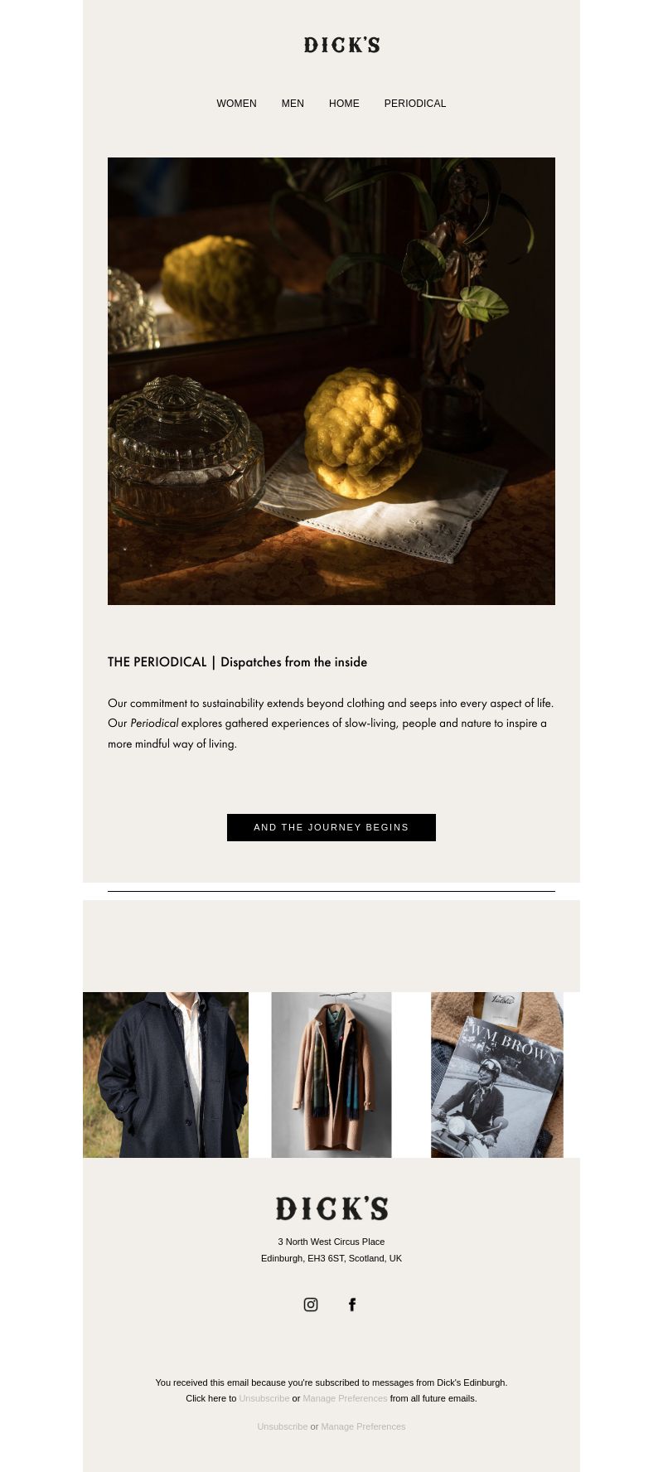The width and height of the screenshot is (663, 1472).
Task: Click the AND THE JOURNEY BEGINS button
Action: (x=331, y=827)
